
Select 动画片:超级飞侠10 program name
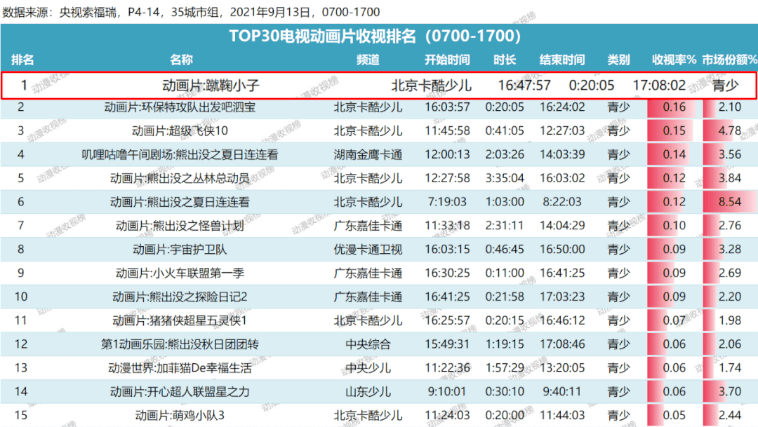[x=180, y=131]
